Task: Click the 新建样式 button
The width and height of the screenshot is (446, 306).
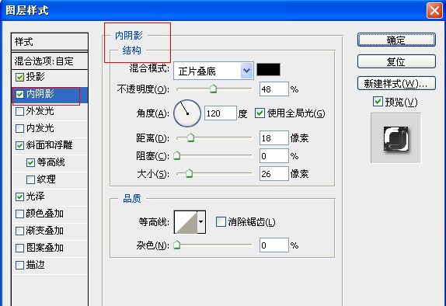Action: point(396,83)
